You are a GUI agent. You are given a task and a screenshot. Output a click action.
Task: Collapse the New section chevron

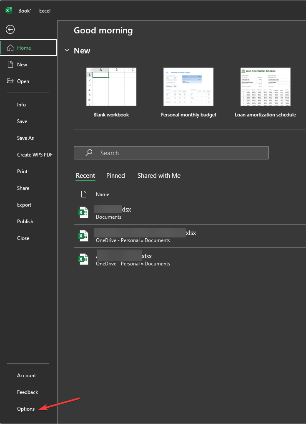pos(67,50)
